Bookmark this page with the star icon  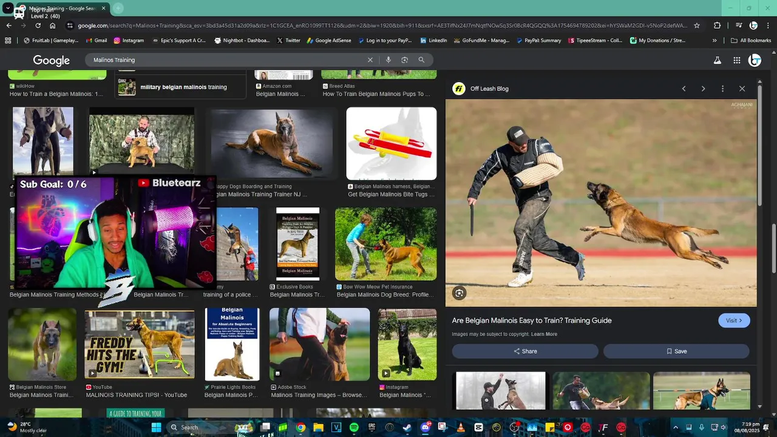pyautogui.click(x=697, y=25)
